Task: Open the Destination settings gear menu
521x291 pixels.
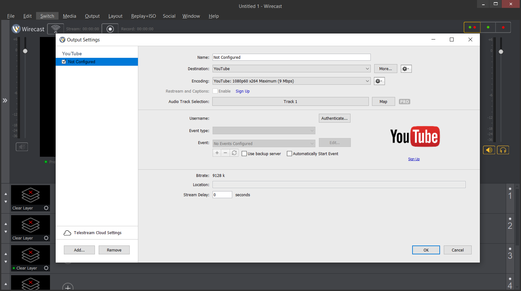Action: pyautogui.click(x=406, y=69)
